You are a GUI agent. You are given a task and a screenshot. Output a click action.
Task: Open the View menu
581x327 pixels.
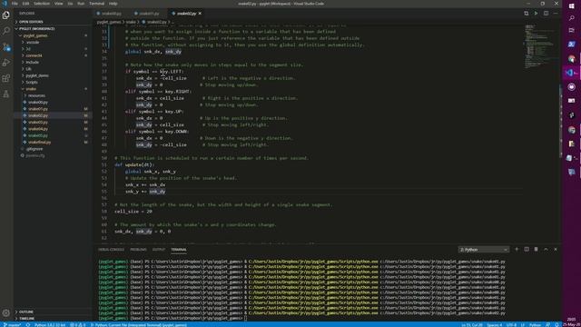click(58, 4)
